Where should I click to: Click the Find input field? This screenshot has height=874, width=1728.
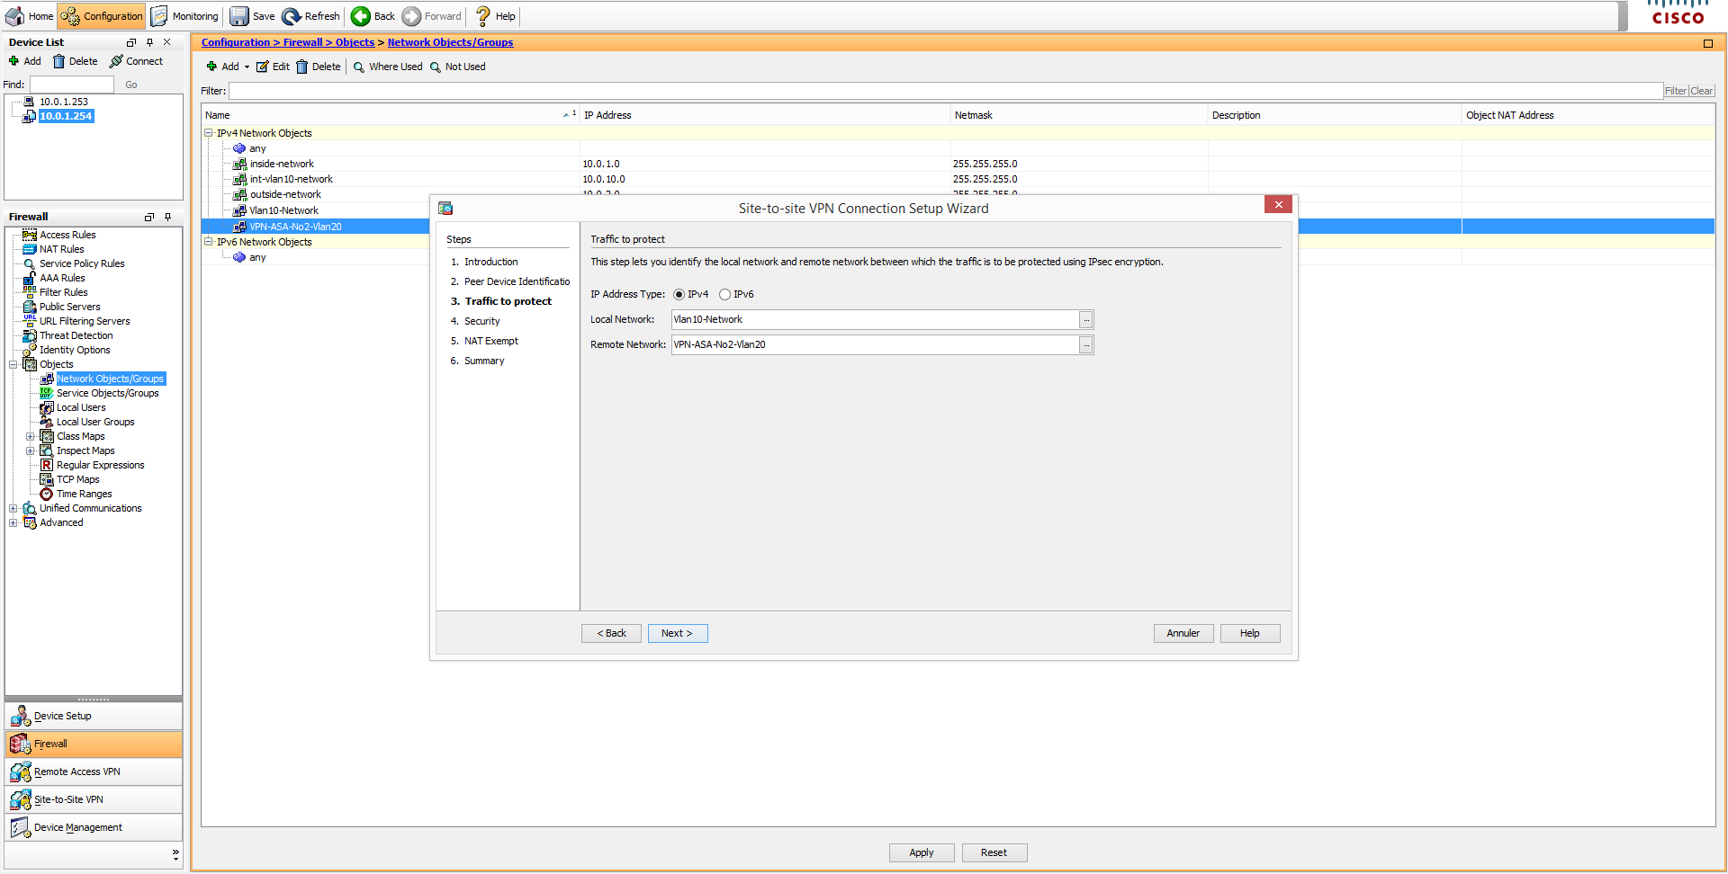click(72, 85)
